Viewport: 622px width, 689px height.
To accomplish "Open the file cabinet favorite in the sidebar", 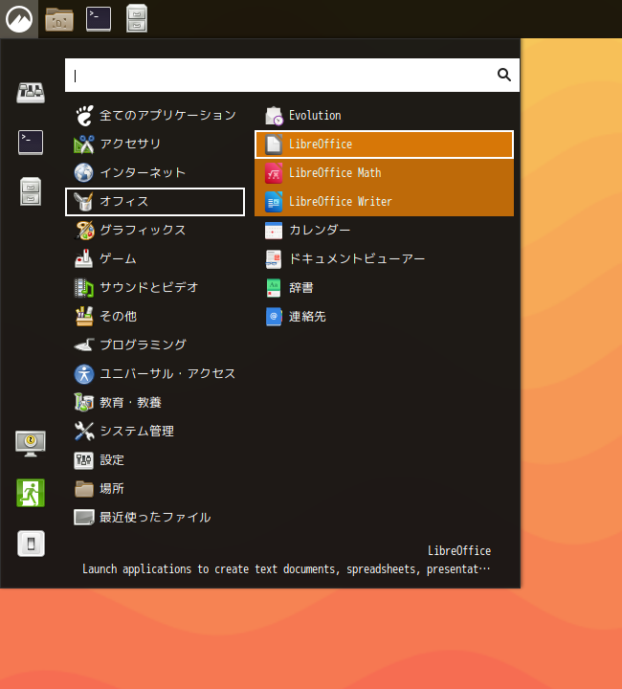I will click(31, 191).
